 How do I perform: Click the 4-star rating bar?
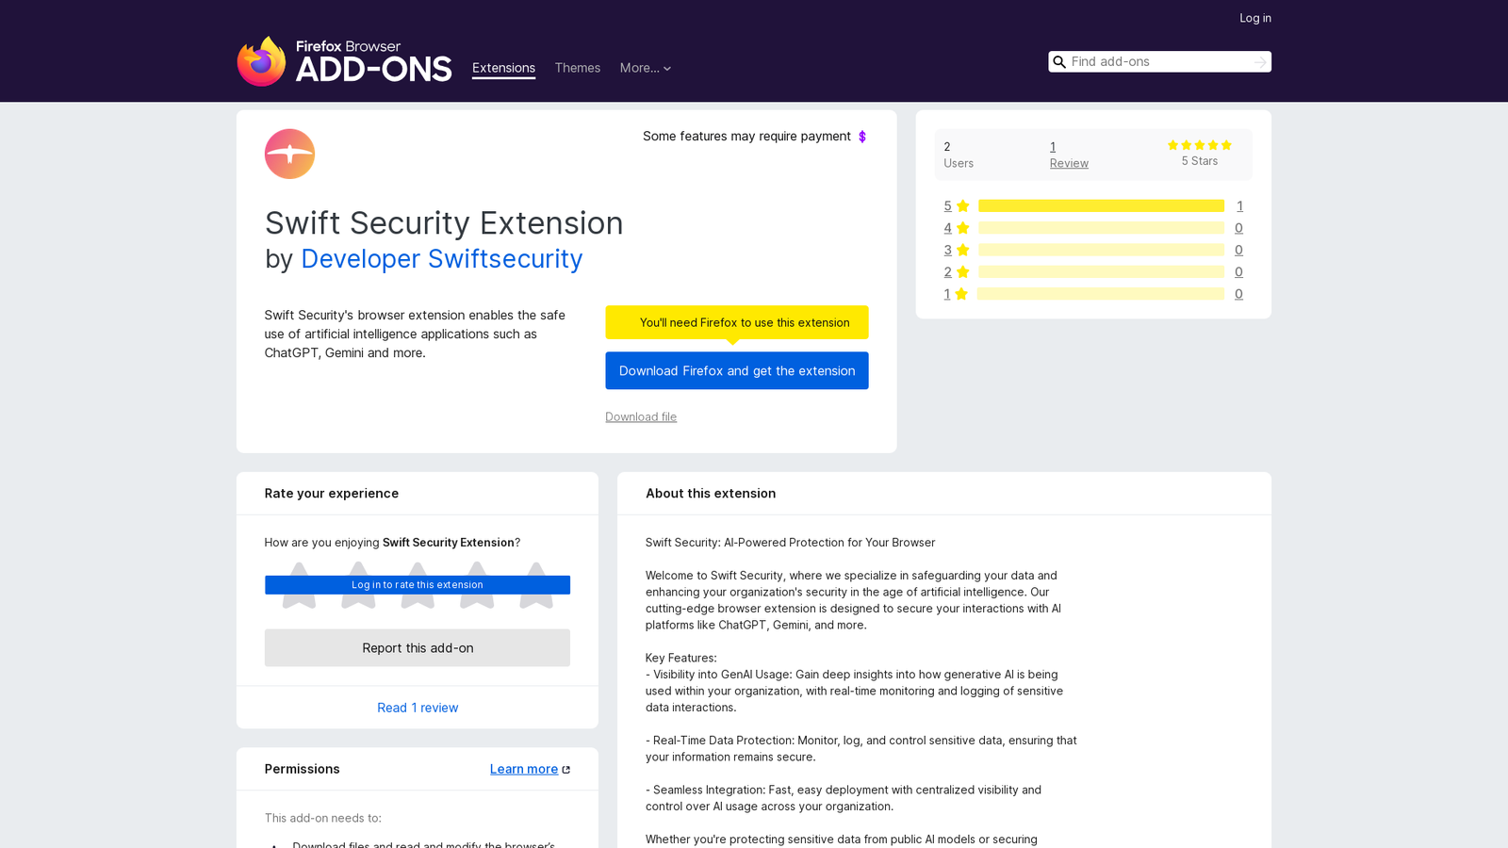[1101, 228]
